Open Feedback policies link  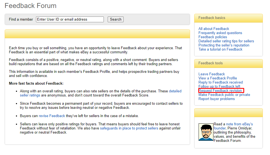[x=213, y=37]
